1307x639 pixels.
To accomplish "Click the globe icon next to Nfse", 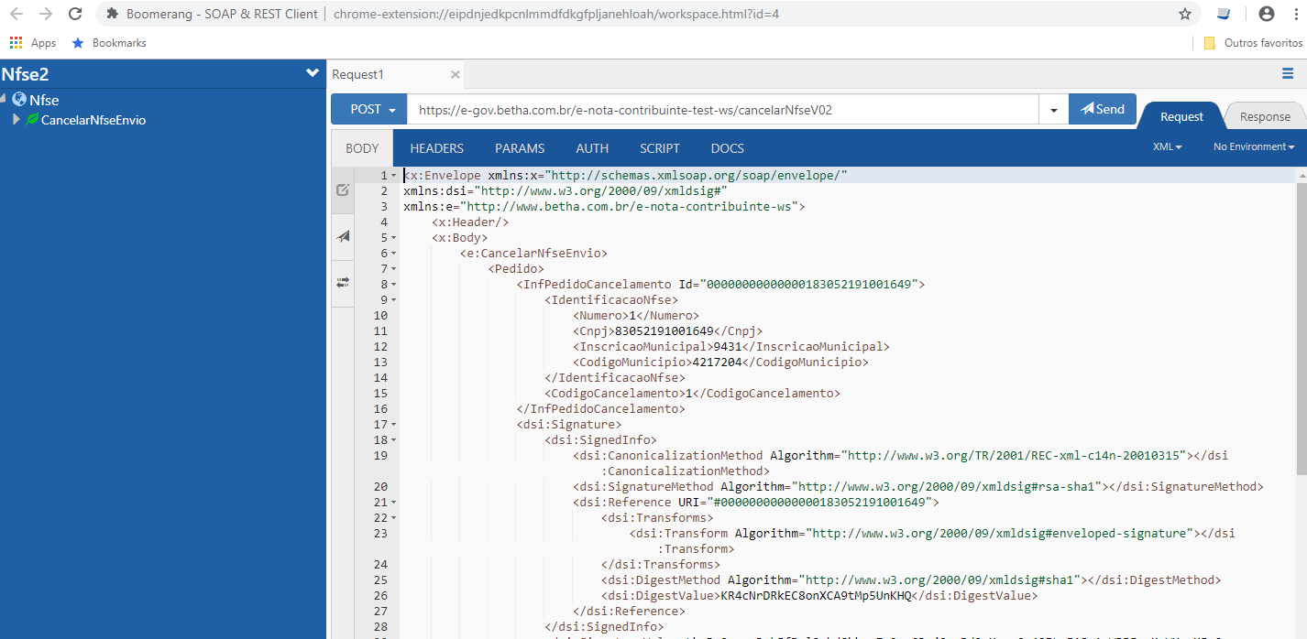I will (18, 100).
